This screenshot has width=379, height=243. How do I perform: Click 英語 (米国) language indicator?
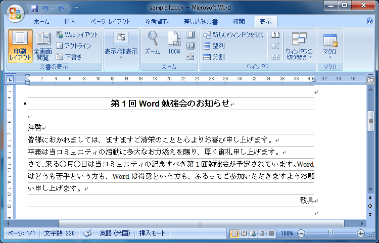click(115, 233)
